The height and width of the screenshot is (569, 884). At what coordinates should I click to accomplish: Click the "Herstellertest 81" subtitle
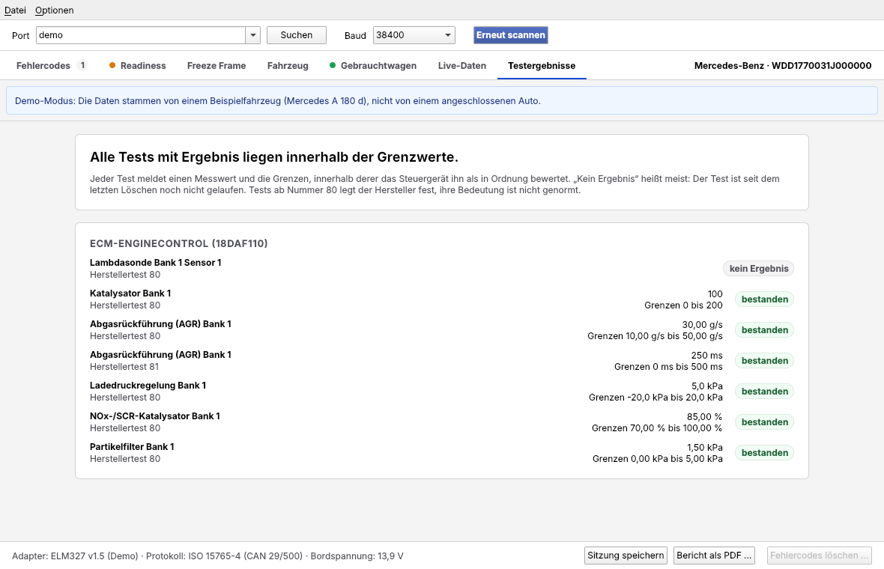(x=125, y=367)
